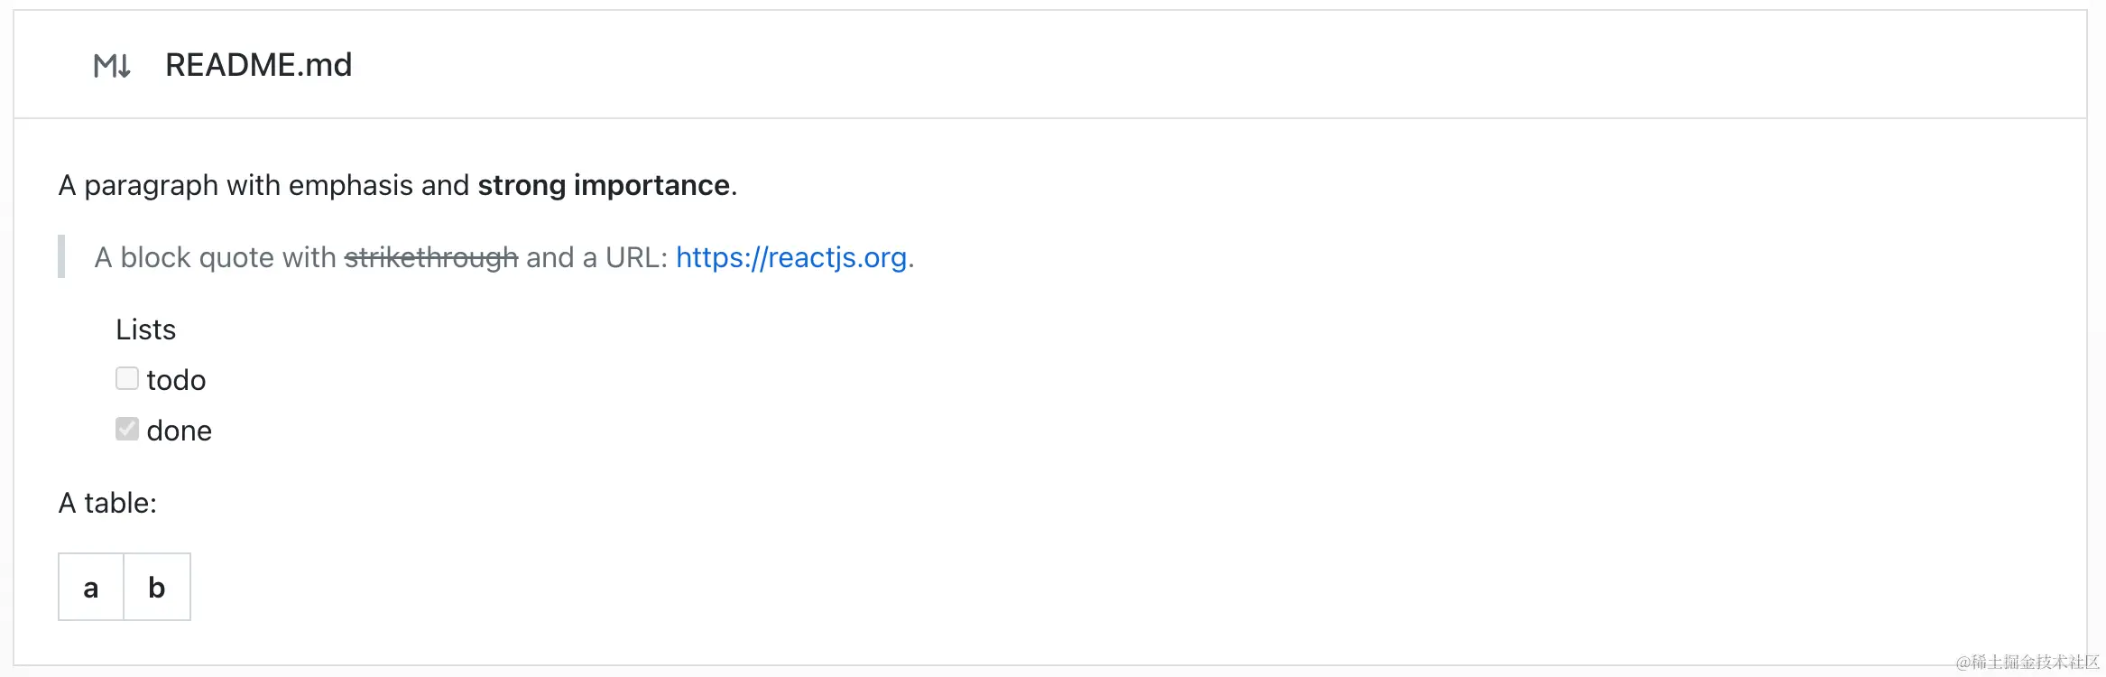This screenshot has width=2106, height=677.
Task: Click table header cell a
Action: (x=91, y=587)
